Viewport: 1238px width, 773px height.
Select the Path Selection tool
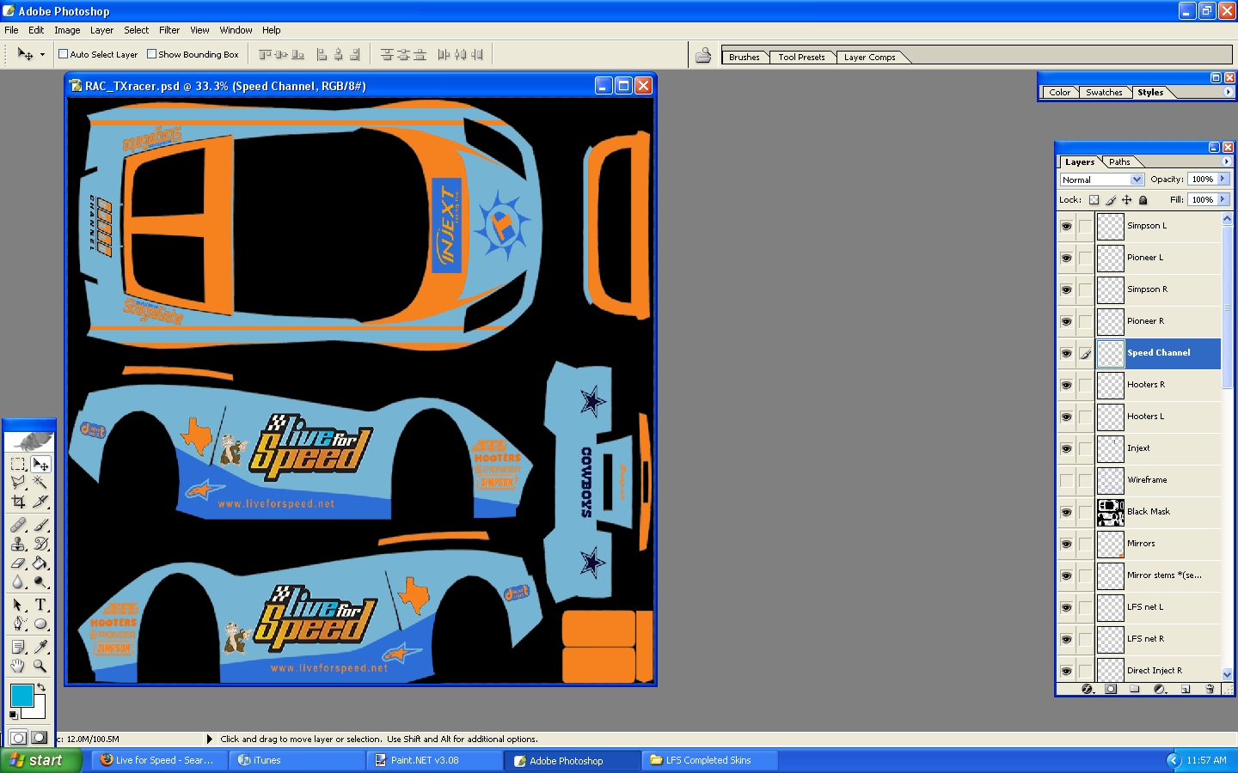[x=18, y=605]
